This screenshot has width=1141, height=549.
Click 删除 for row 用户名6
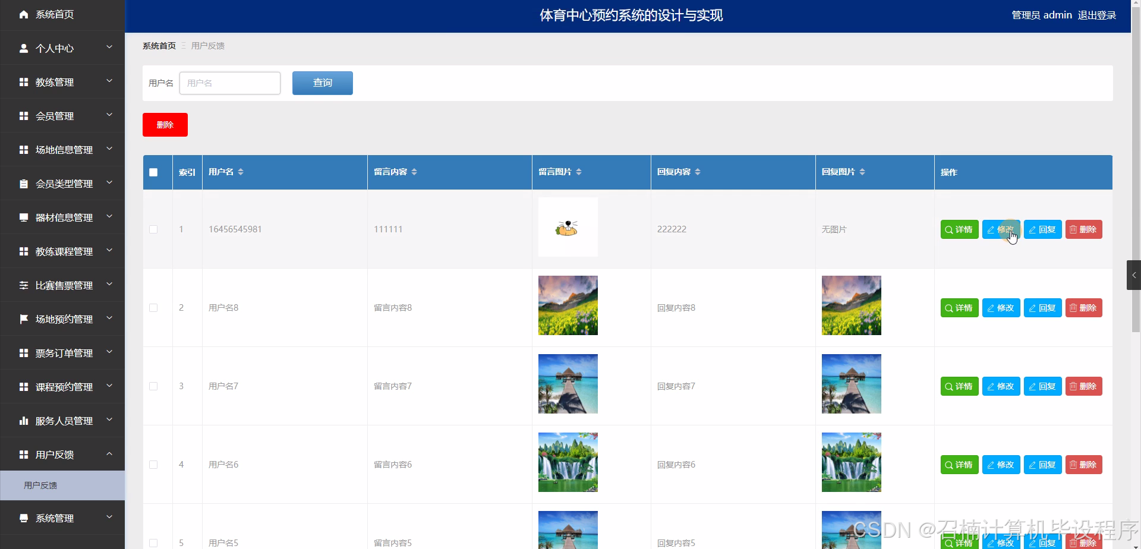1084,465
